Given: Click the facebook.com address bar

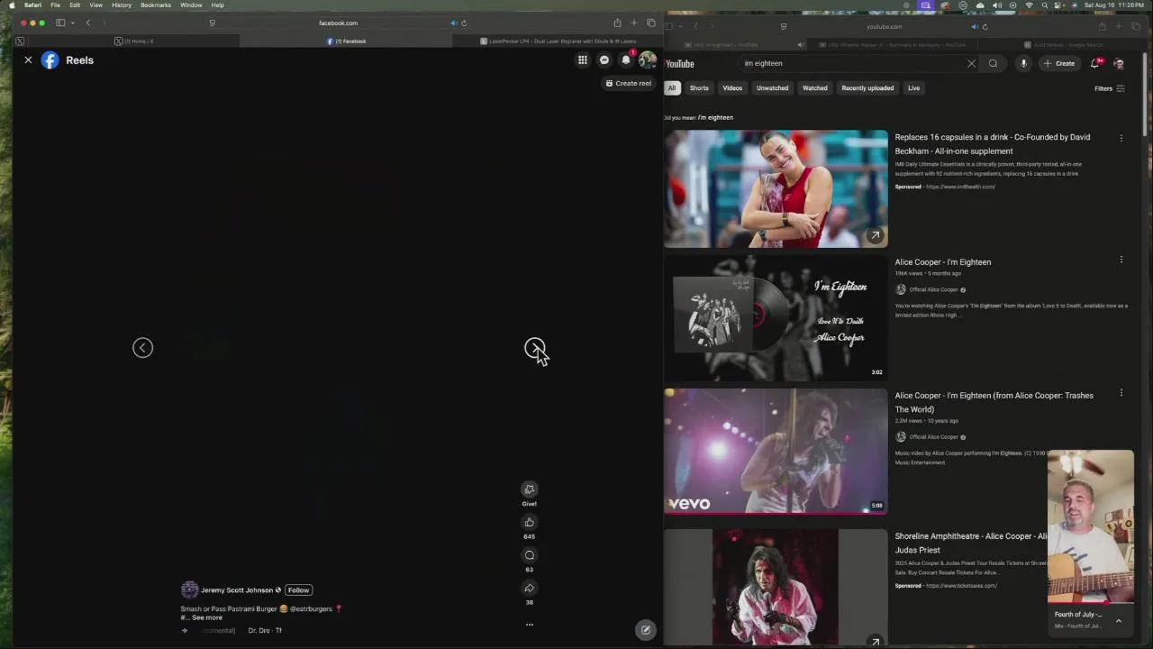Looking at the screenshot, I should pyautogui.click(x=338, y=23).
